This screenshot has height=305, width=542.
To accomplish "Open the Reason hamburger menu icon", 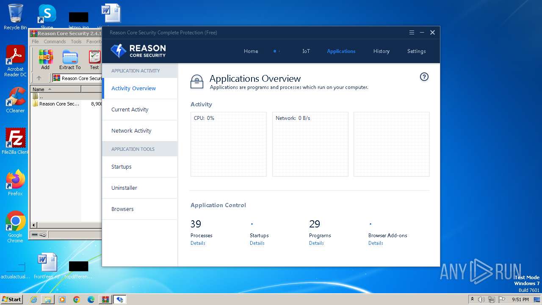I will coord(412,33).
